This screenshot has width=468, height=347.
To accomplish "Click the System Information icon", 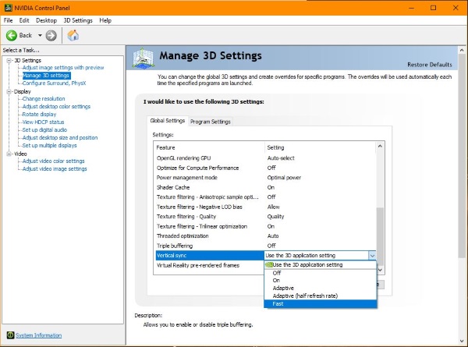I will 10,335.
